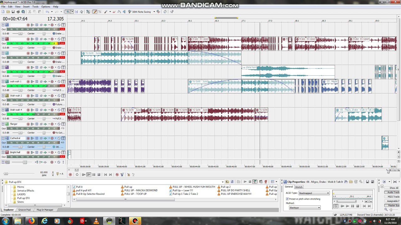Image resolution: width=401 pixels, height=225 pixels.
Task: Toggle Auto Preview in Explorer toolbar
Action: (255, 182)
